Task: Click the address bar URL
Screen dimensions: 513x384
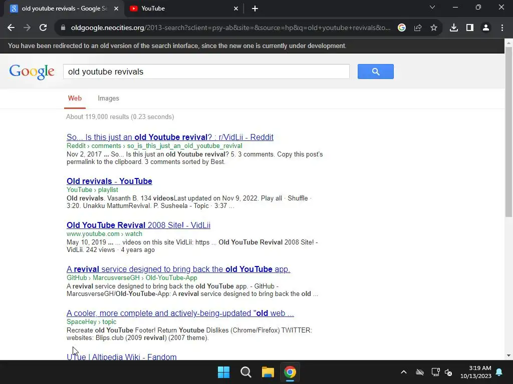Action: coord(230,28)
